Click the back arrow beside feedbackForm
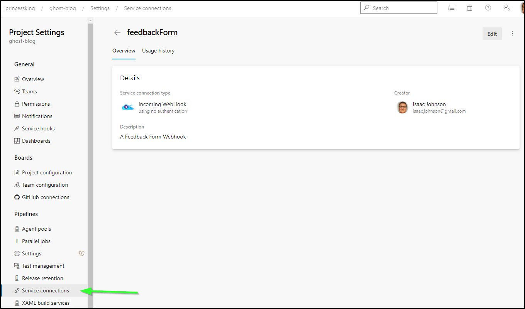Image resolution: width=525 pixels, height=309 pixels. [117, 33]
